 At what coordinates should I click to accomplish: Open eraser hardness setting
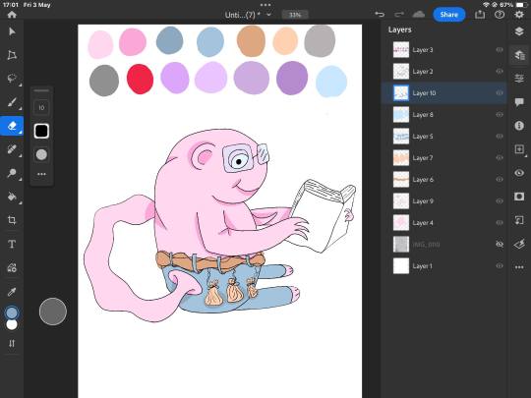(41, 154)
